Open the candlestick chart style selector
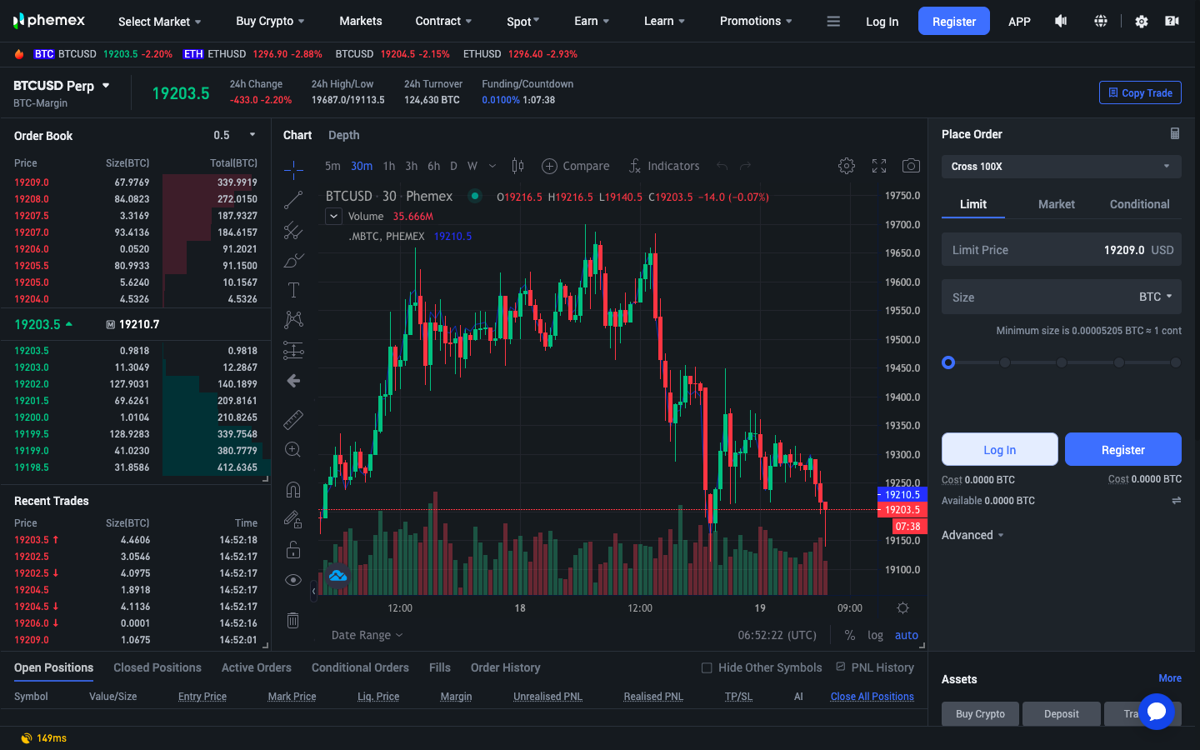The image size is (1200, 750). (x=517, y=166)
